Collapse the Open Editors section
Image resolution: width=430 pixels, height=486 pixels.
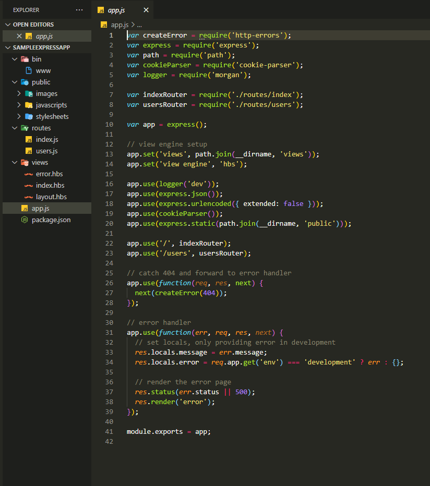click(x=7, y=25)
